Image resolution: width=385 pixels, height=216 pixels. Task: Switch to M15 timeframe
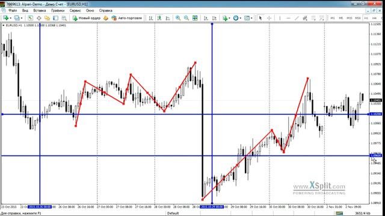(350, 18)
